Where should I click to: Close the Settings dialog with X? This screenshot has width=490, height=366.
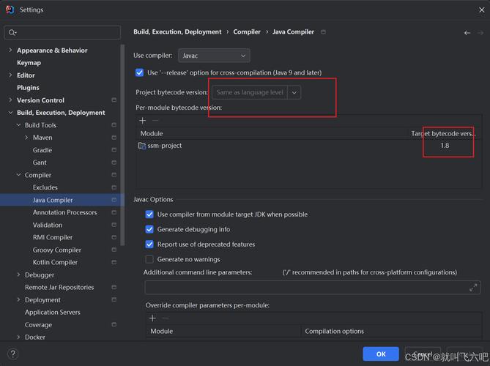tap(481, 10)
